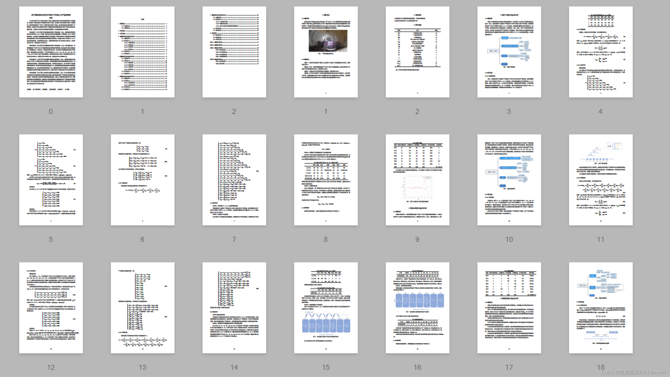The width and height of the screenshot is (670, 377).
Task: Select page 9 thumbnail with the line chart
Action: [417, 180]
